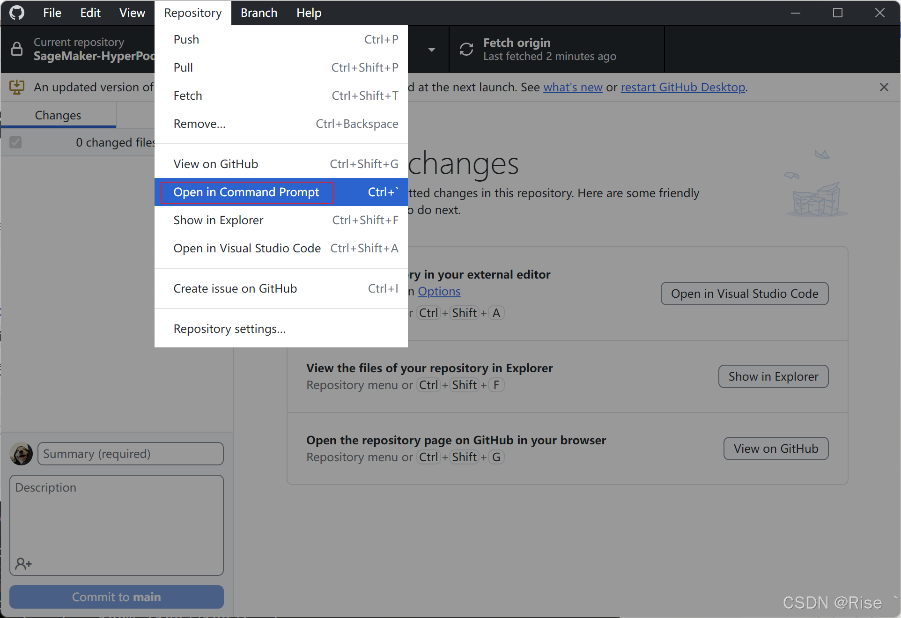Dismiss the update notification banner
The image size is (901, 618).
point(884,87)
